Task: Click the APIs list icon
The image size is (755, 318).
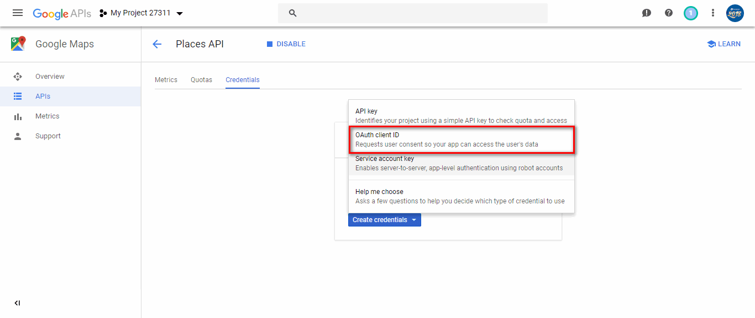Action: pos(18,96)
